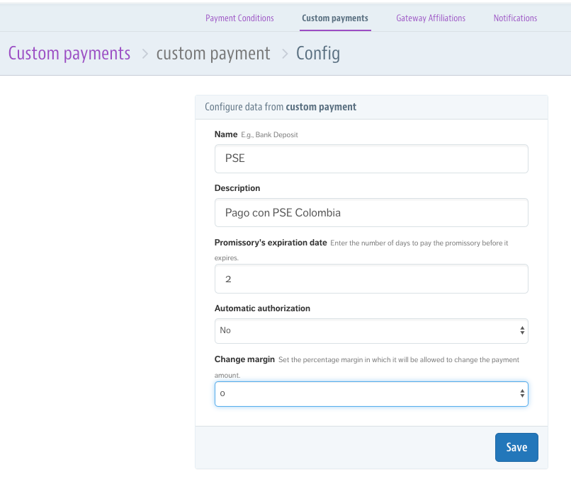Click the Config breadcrumb title
Image resolution: width=571 pixels, height=481 pixels.
[x=318, y=54]
